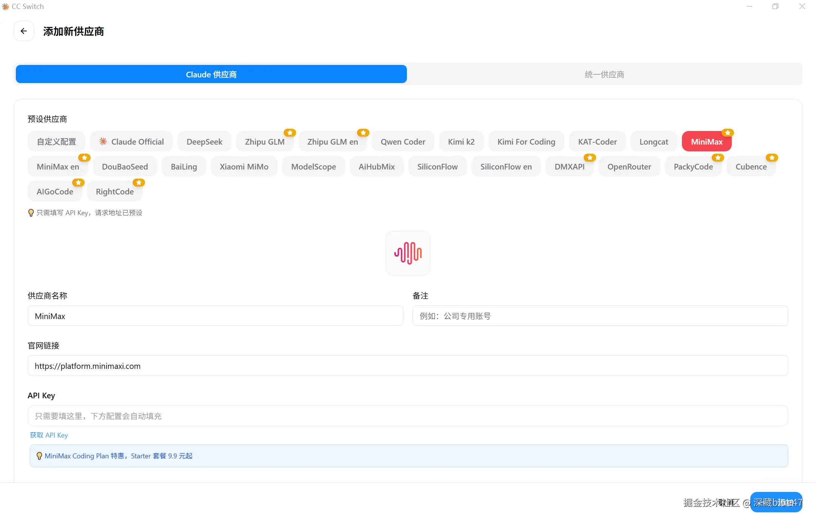This screenshot has width=816, height=521.
Task: Click the Claude Official sunburst icon
Action: (103, 142)
